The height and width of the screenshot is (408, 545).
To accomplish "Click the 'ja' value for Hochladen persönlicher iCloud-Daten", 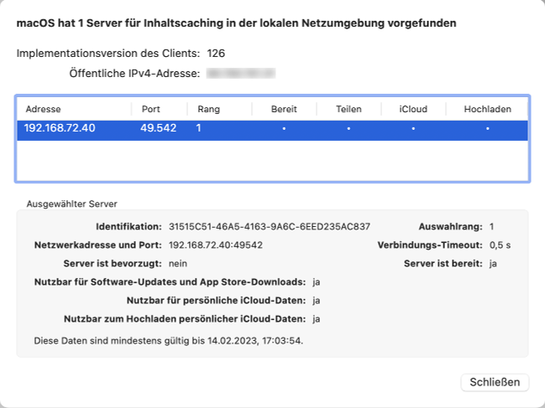I will (317, 319).
